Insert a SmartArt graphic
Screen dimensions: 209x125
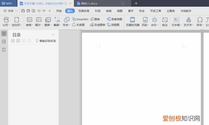[x=80, y=19]
